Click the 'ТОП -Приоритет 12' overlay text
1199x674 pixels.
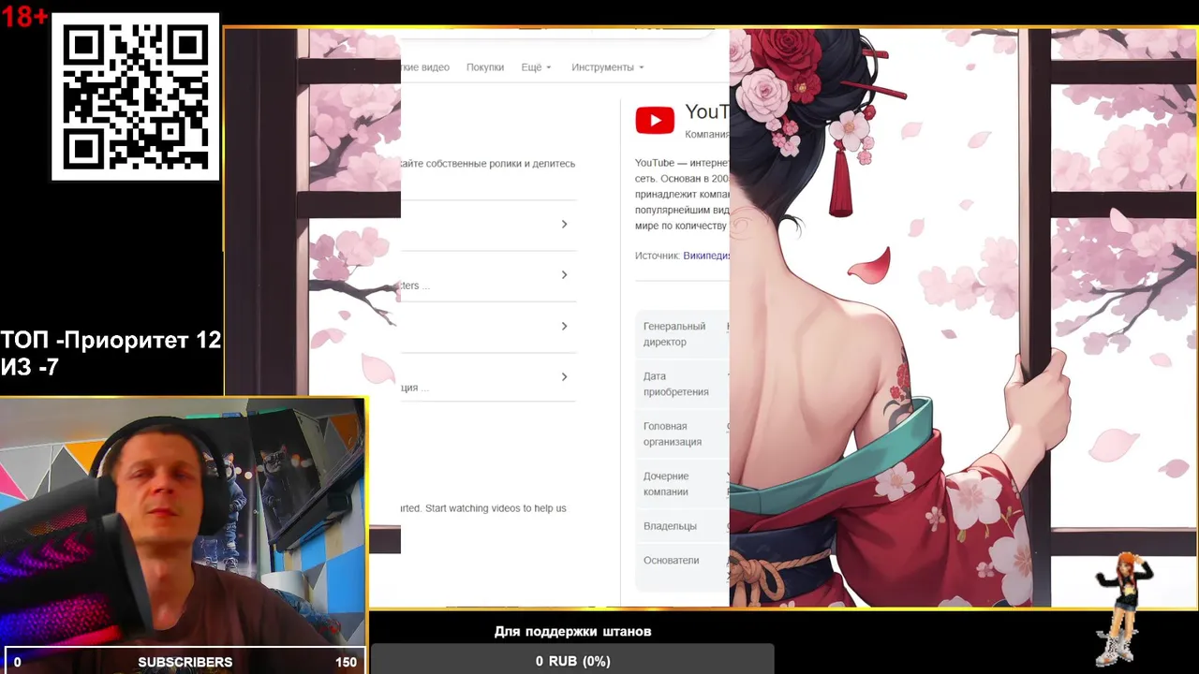click(x=111, y=341)
